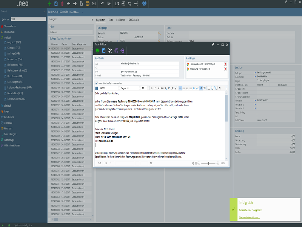Image resolution: width=302 pixels, height=227 pixels.
Task: Click the Betreff input field in the Mail-Editor
Action: click(x=145, y=76)
